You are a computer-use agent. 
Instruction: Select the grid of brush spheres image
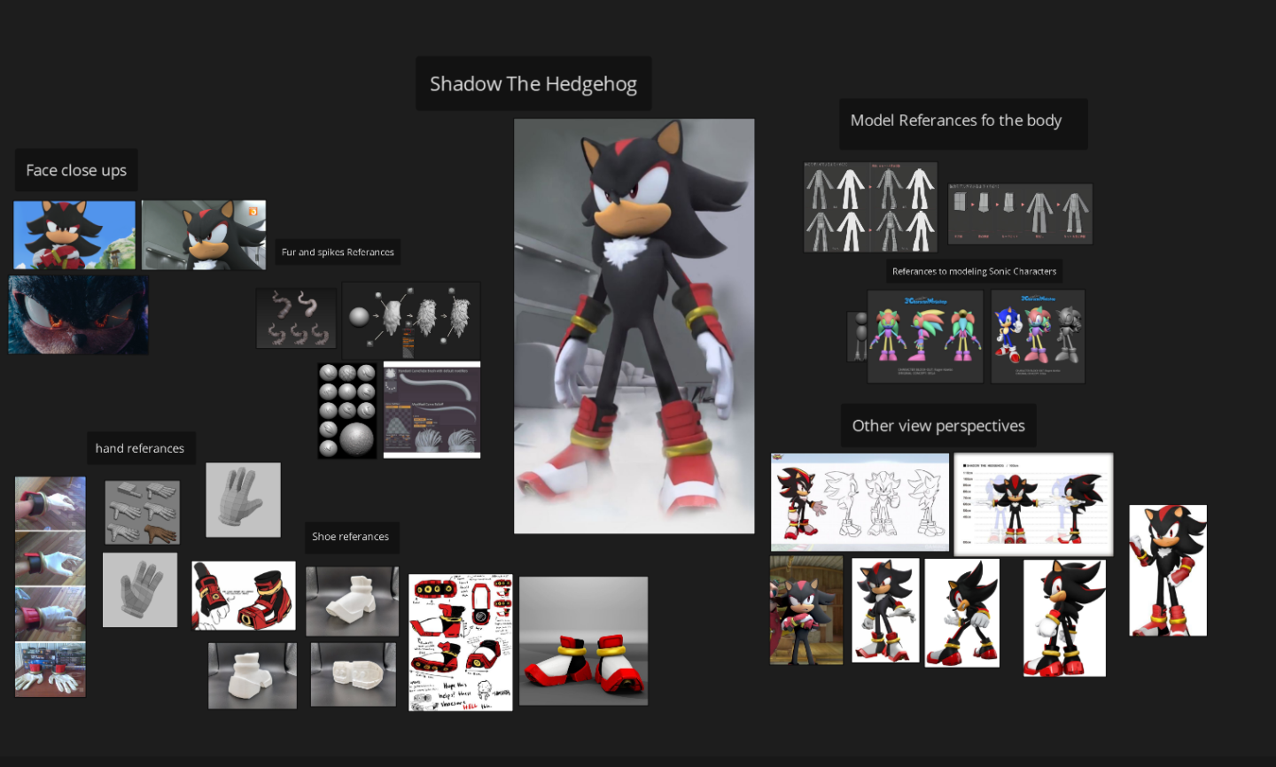pyautogui.click(x=347, y=411)
